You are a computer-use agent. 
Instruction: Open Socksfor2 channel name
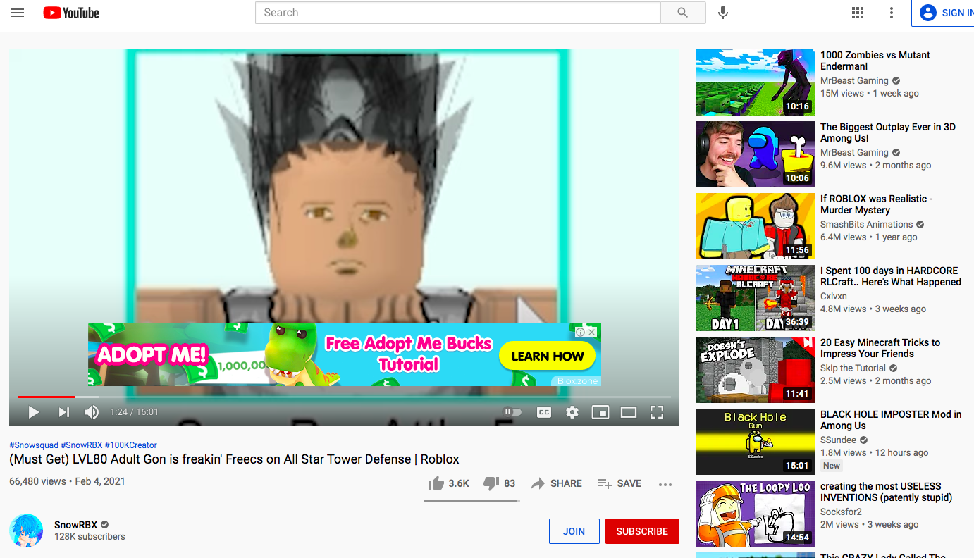pyautogui.click(x=841, y=512)
